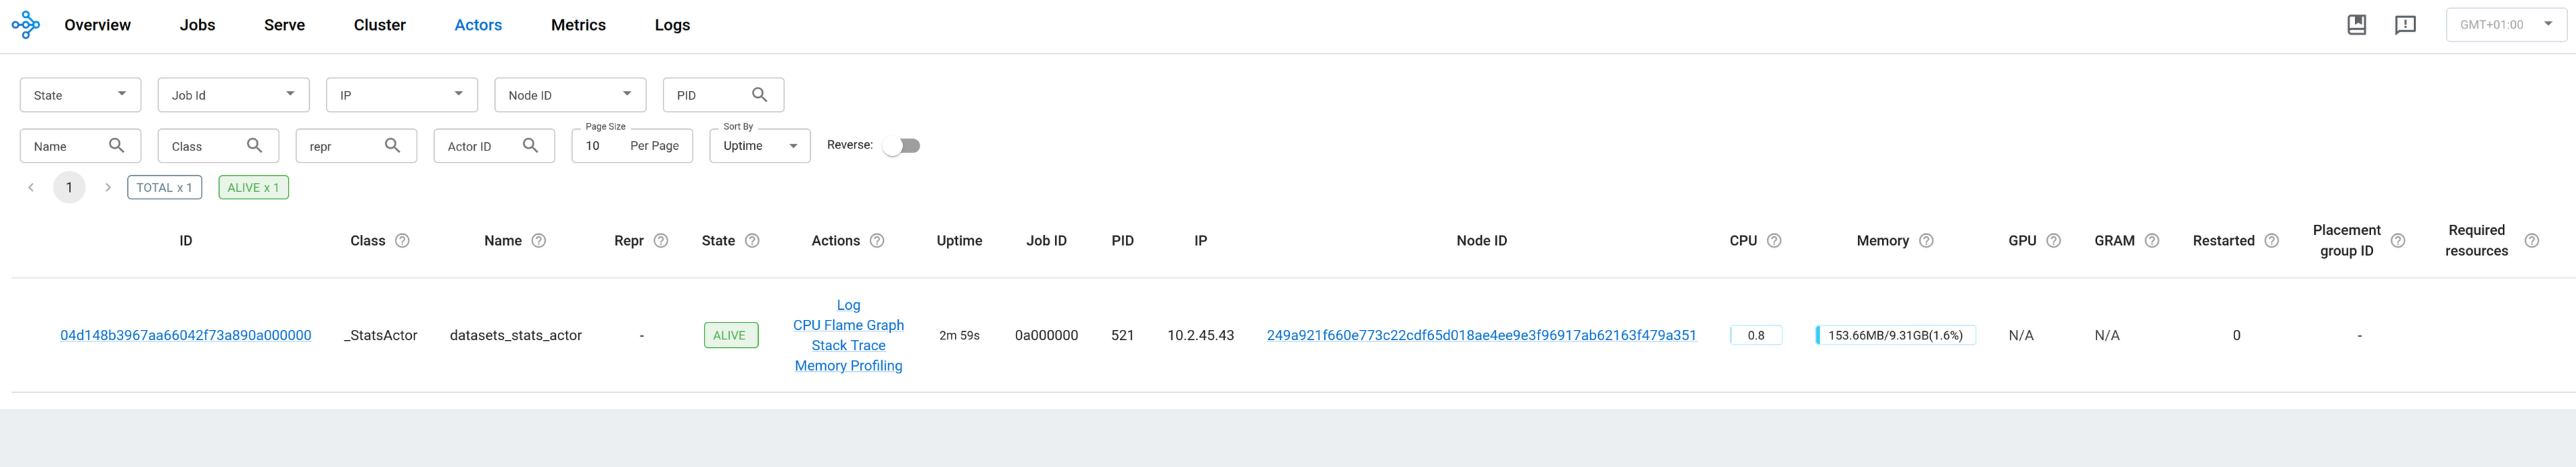Image resolution: width=2576 pixels, height=467 pixels.
Task: Click the Required resources help icon
Action: point(2531,240)
